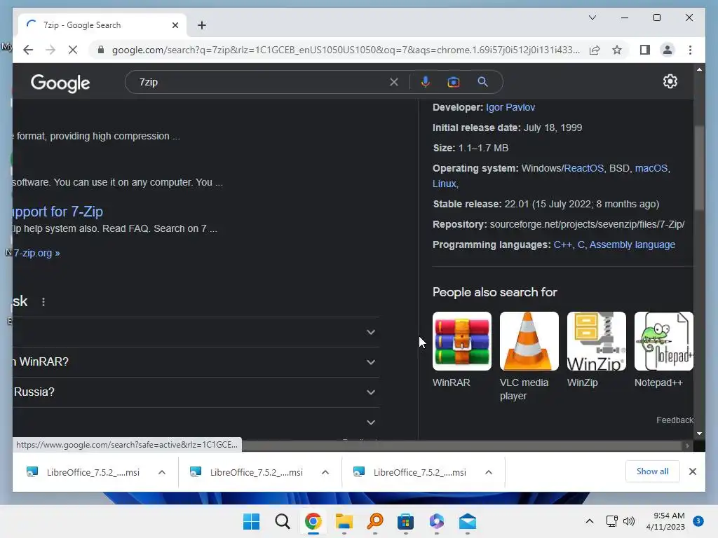The width and height of the screenshot is (718, 538).
Task: Open File Explorer from the taskbar
Action: (x=344, y=521)
